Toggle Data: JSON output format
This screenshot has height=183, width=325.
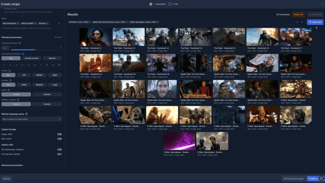pos(59,139)
